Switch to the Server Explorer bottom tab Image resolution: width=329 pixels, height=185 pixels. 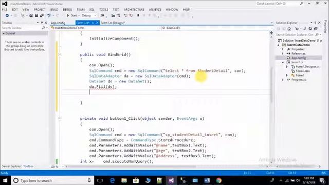(x=11, y=166)
